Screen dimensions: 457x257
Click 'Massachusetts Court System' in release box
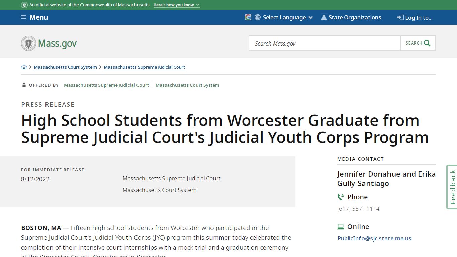coord(160,190)
